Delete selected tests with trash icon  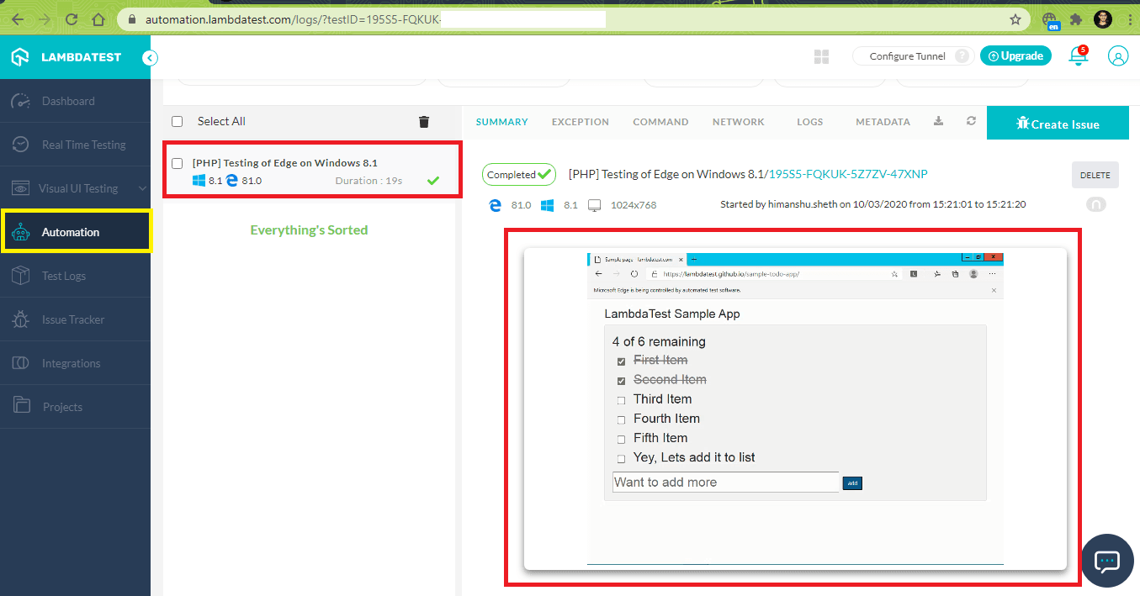424,122
